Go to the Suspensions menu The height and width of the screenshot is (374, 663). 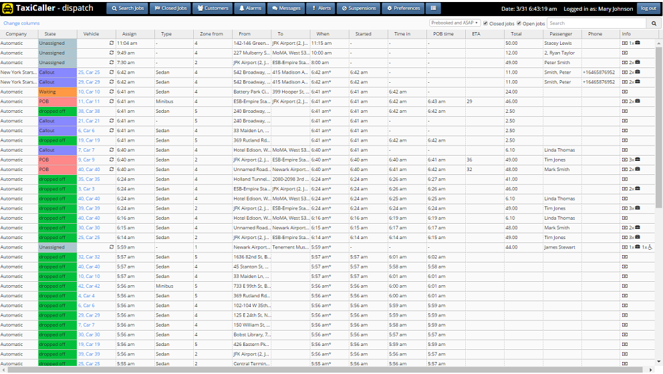358,9
